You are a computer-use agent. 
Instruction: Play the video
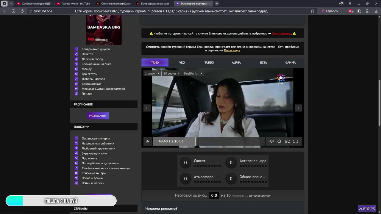point(148,141)
